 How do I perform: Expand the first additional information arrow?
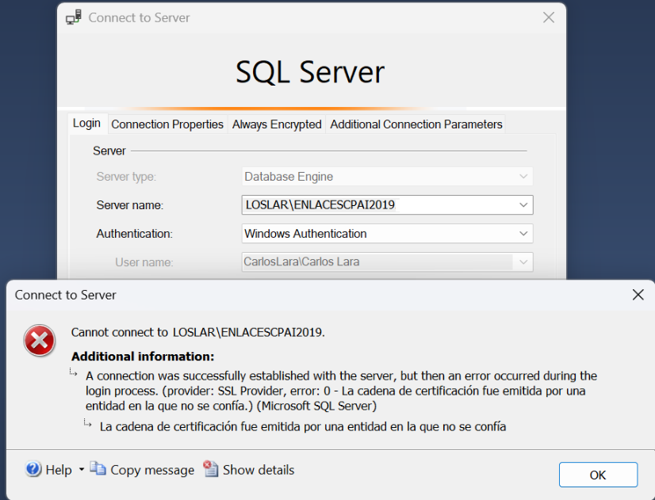pyautogui.click(x=74, y=372)
